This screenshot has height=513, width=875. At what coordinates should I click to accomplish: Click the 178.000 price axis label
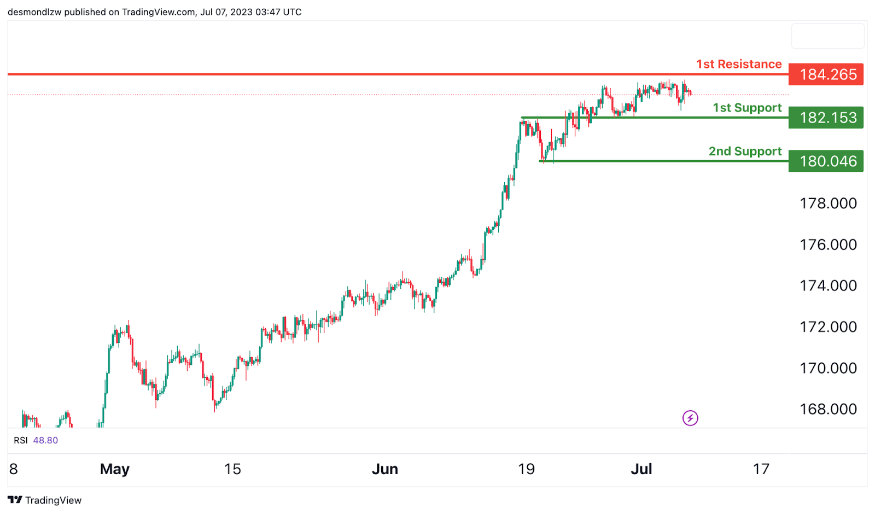point(828,203)
